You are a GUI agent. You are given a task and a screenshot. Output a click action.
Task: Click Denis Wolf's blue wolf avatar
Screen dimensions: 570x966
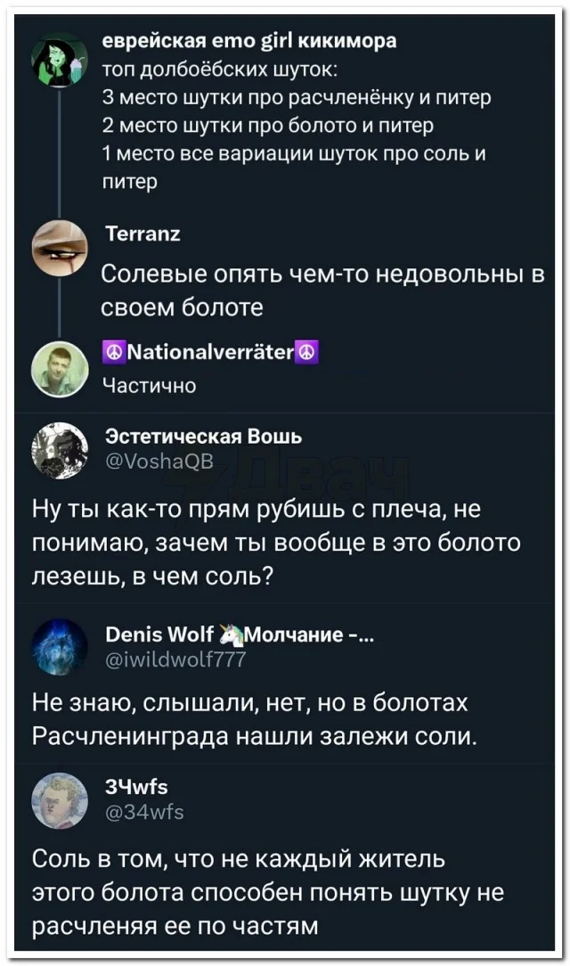(60, 646)
